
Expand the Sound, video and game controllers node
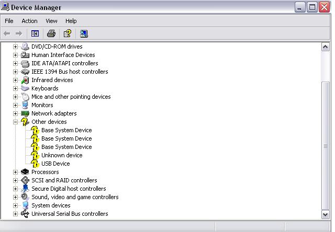click(x=15, y=197)
